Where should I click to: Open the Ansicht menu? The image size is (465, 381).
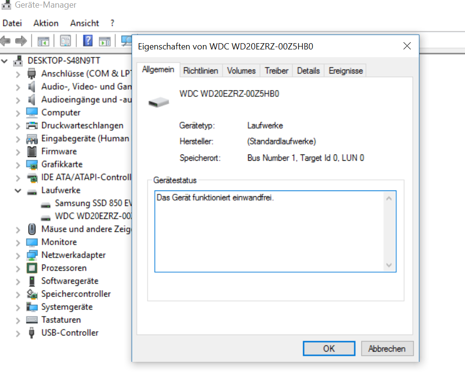pos(85,23)
